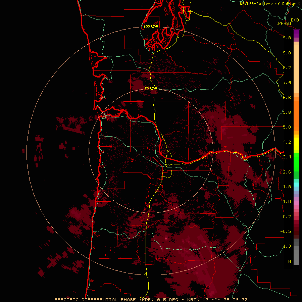Pick the purple top band on color scale
302x302 pixels.
[x=296, y=34]
